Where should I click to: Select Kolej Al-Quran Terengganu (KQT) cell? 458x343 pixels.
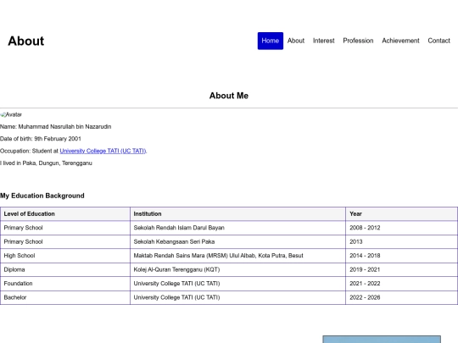pos(237,269)
